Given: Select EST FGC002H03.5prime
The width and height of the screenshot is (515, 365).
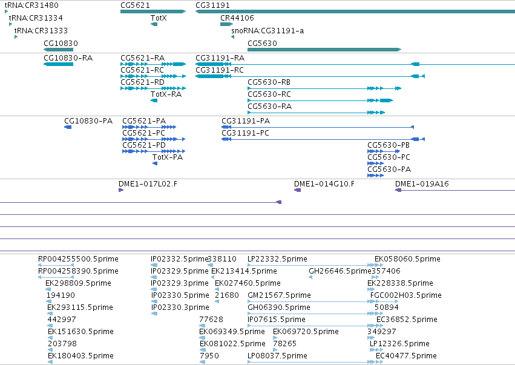Looking at the screenshot, I should [384, 301].
